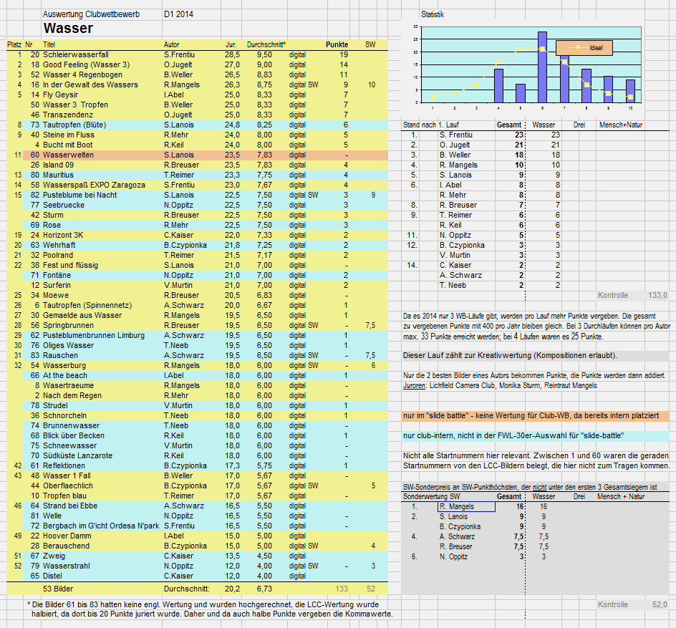
Task: Click the 'Durchschnitt:' summary label
Action: pyautogui.click(x=187, y=589)
